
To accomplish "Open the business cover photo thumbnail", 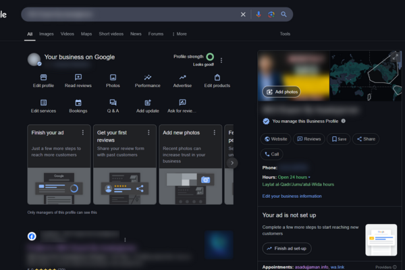I will point(294,76).
